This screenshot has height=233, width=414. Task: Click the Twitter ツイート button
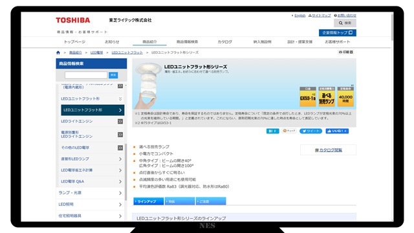pyautogui.click(x=310, y=131)
